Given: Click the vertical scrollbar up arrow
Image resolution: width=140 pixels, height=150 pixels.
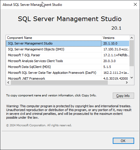Looking at the screenshot, I should click(132, 38).
